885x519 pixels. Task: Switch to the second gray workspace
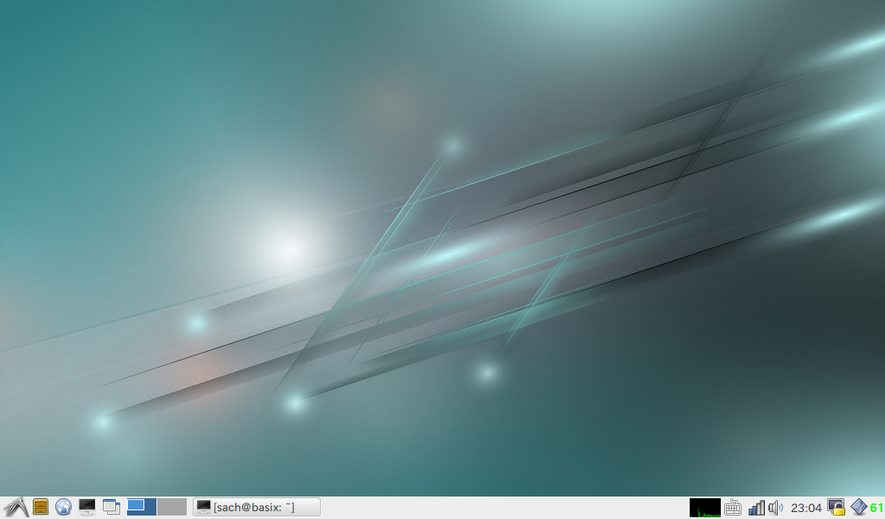coord(172,507)
